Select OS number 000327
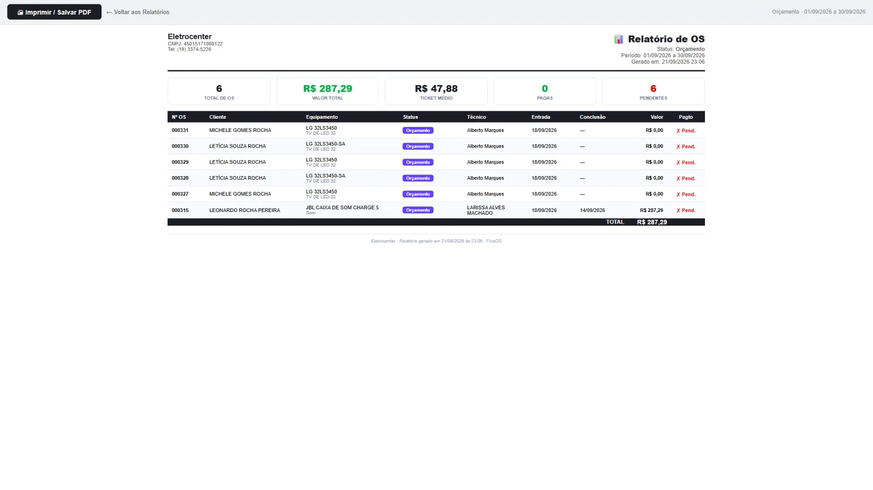Screen dimensions: 873x490 click(180, 194)
